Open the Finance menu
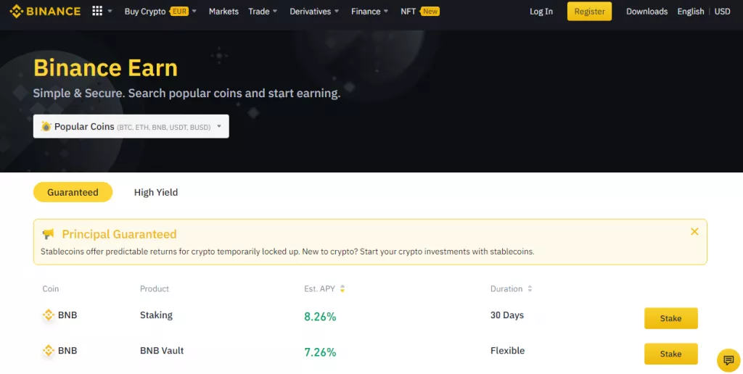 [x=369, y=12]
